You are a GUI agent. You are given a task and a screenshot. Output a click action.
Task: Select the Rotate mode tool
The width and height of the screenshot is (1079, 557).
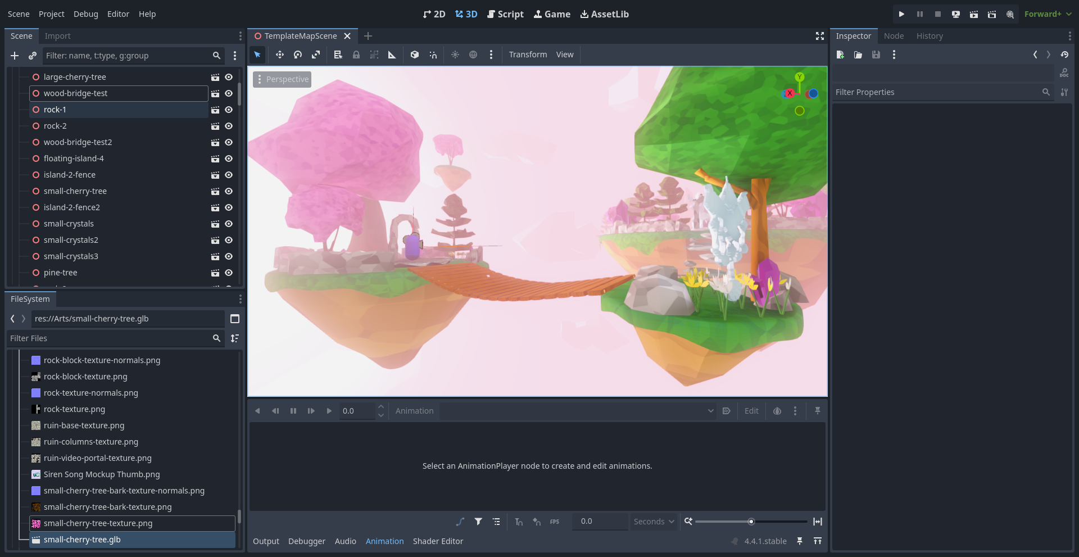298,55
